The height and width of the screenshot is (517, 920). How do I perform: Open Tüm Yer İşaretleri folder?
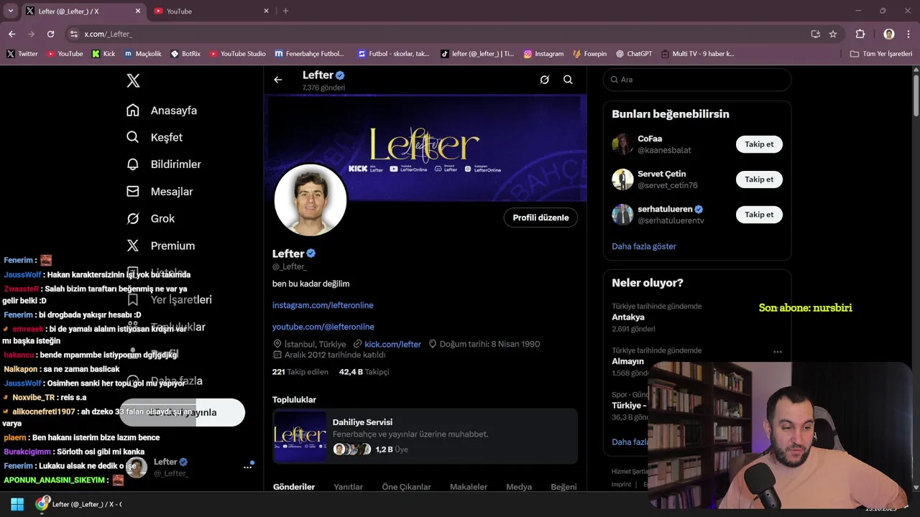pos(881,54)
